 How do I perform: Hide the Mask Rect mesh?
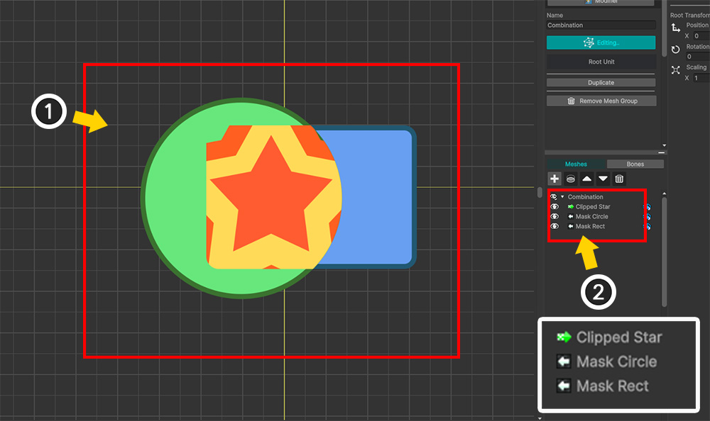[555, 227]
